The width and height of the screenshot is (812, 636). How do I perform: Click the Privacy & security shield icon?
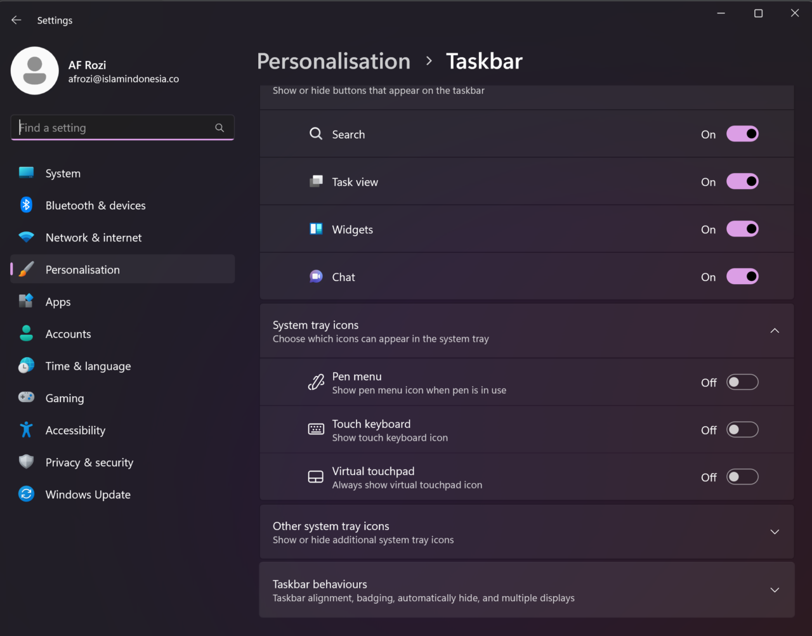point(26,462)
